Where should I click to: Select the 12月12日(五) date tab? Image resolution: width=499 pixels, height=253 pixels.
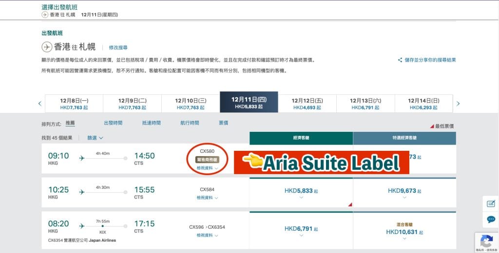(307, 103)
